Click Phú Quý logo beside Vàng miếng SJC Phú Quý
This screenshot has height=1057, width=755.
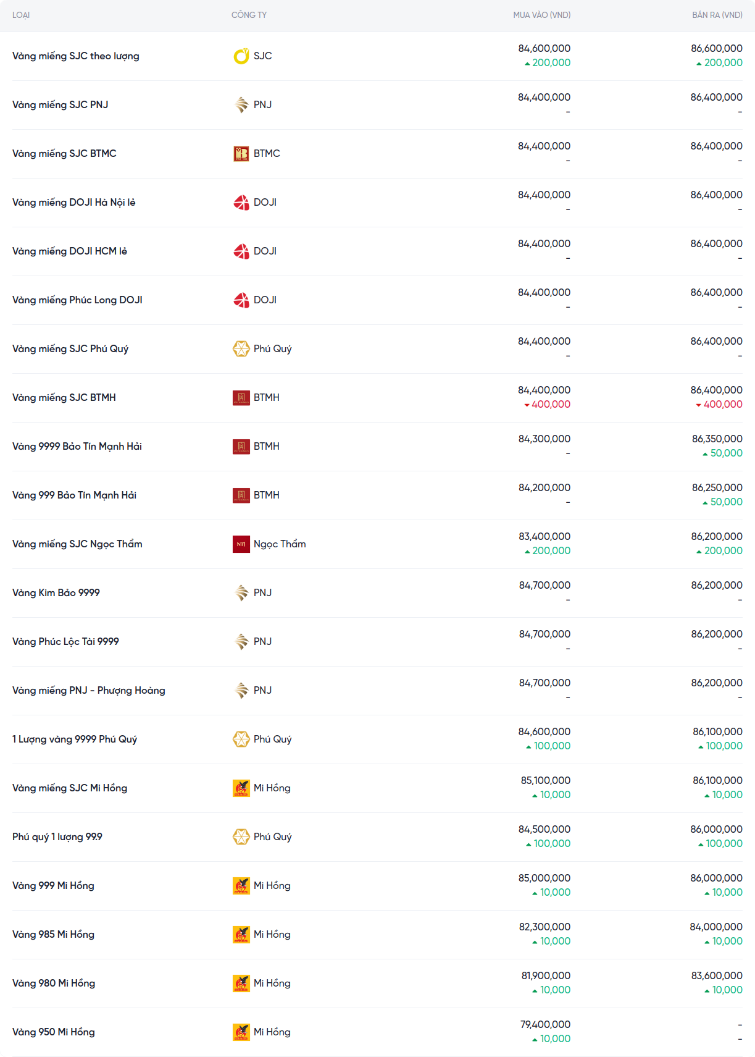tap(241, 349)
